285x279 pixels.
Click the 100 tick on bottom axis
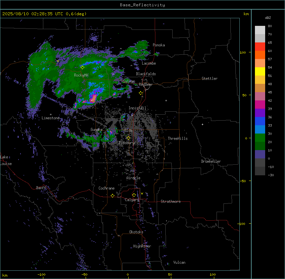[x=213, y=275]
